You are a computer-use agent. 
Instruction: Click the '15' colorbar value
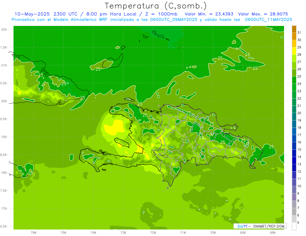click(299, 149)
